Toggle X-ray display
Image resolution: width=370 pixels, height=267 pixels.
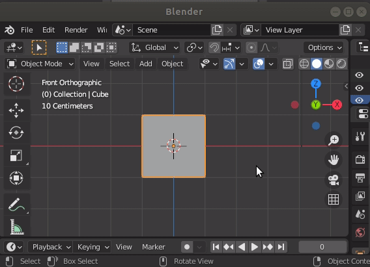click(x=288, y=64)
